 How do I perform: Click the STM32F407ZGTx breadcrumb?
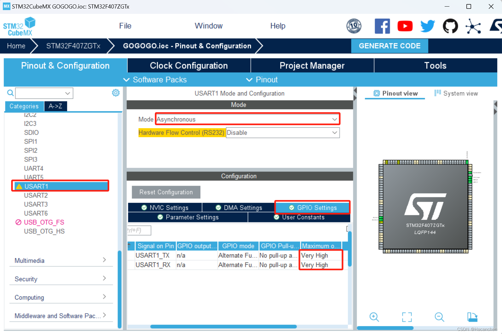tap(73, 46)
